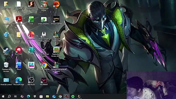Open Windows Security shield in taskbar

[x=35, y=96]
